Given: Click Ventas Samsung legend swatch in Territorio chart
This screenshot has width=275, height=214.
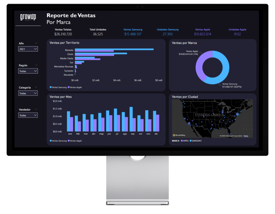Looking at the screenshot, I should pyautogui.click(x=51, y=87).
